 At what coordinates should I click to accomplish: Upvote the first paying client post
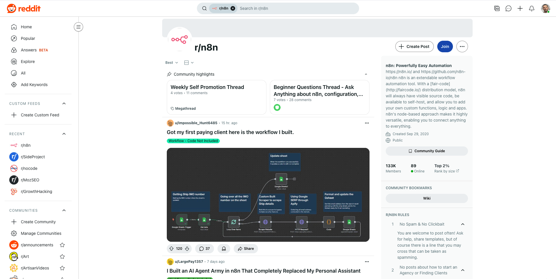pos(171,249)
